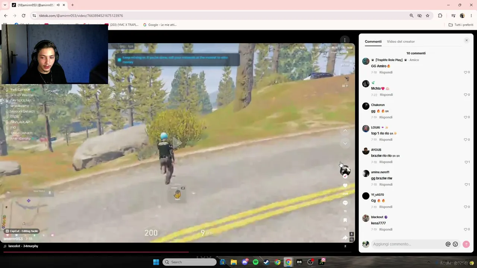The width and height of the screenshot is (477, 268).
Task: Open the Windows Start menu
Action: click(156, 262)
